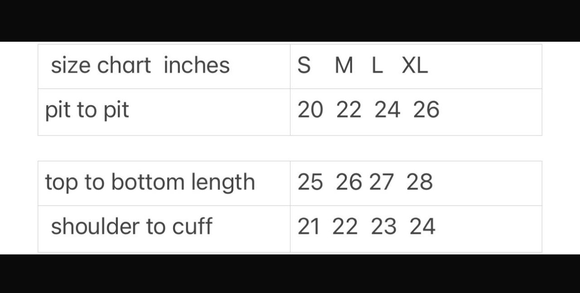Screen dimensions: 580x293
Task: Click value 22 in shoulder to cuff row
Action: (x=345, y=227)
